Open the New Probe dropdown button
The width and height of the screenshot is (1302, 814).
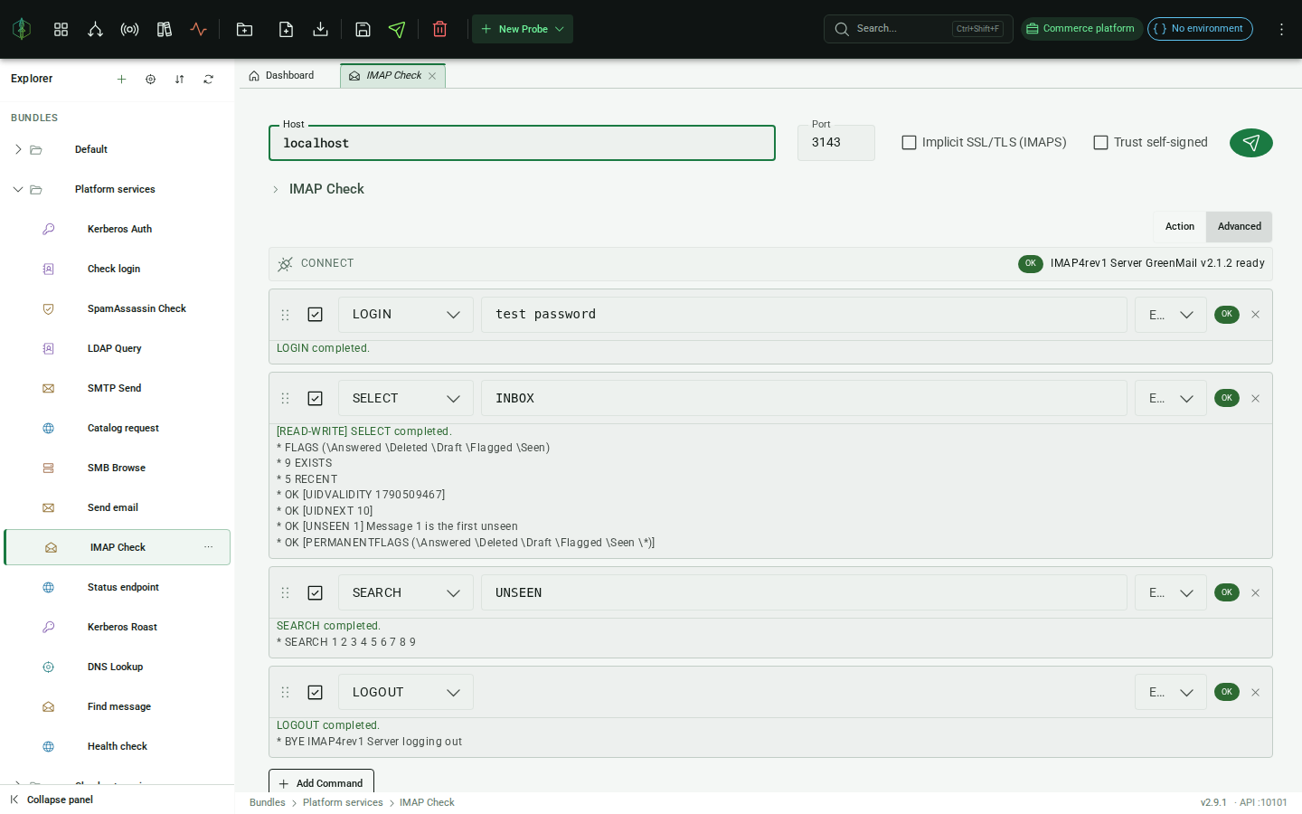point(523,29)
